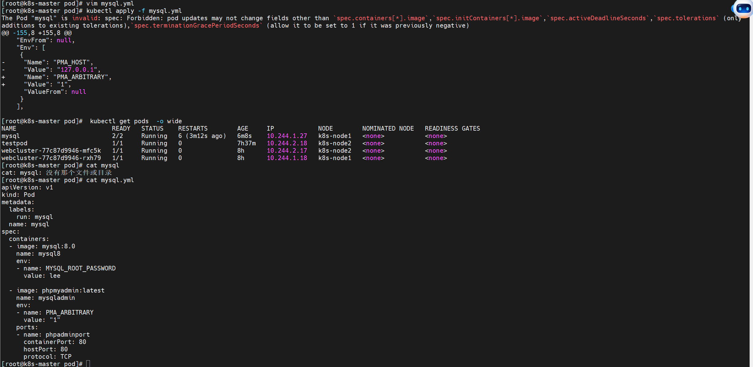The image size is (753, 367).
Task: Click the blue robot assistant icon
Action: coord(743,8)
